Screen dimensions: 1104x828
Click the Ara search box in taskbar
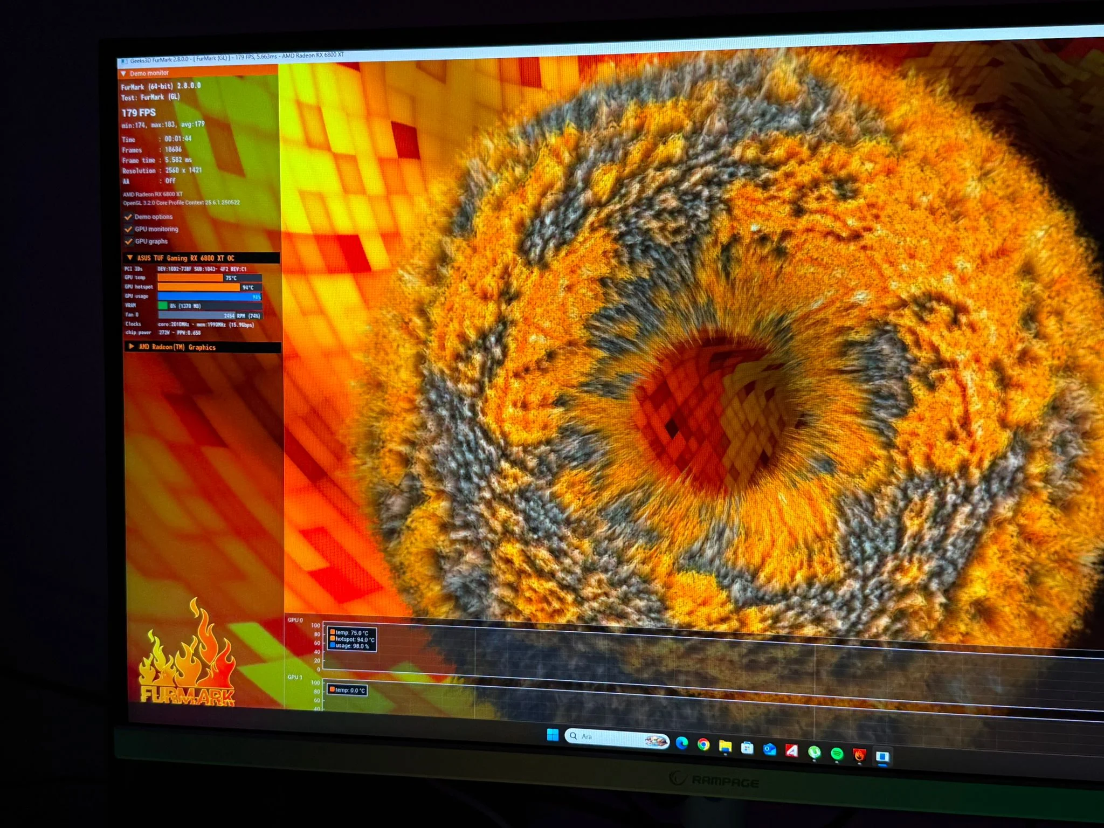[609, 737]
